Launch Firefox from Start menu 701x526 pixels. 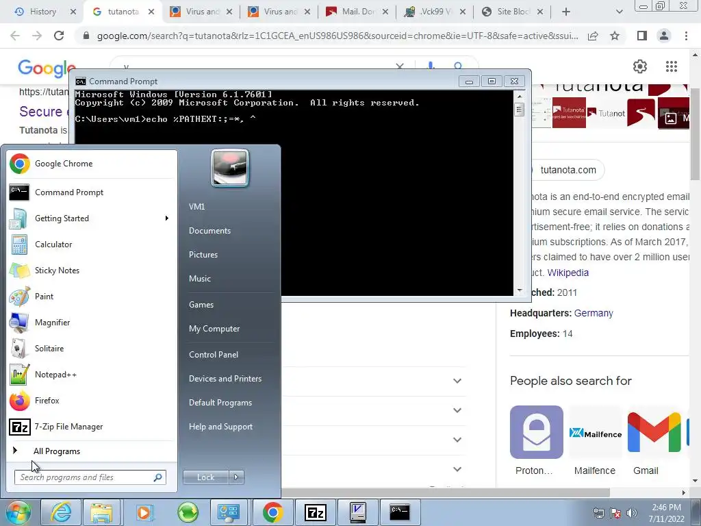(92, 400)
